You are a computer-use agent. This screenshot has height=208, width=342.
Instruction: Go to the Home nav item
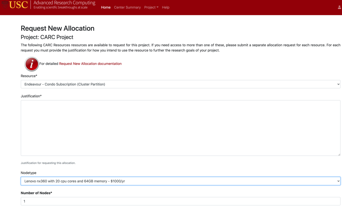pyautogui.click(x=106, y=7)
